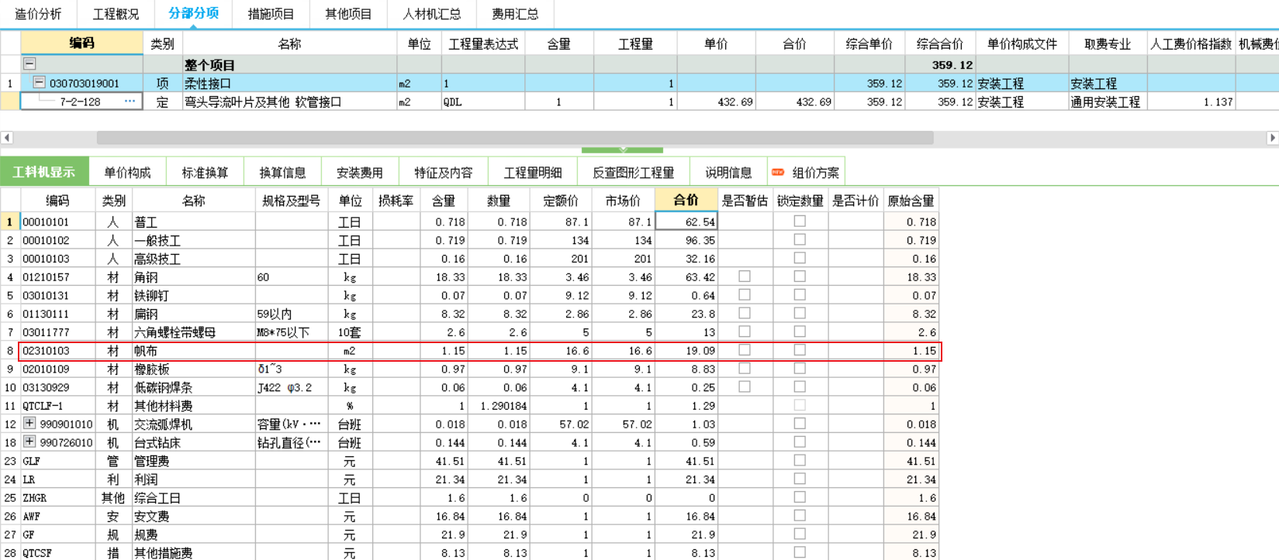Toggle 锁定数量 checkbox for 交流弧焊机
Viewport: 1279px width, 560px height.
click(800, 424)
